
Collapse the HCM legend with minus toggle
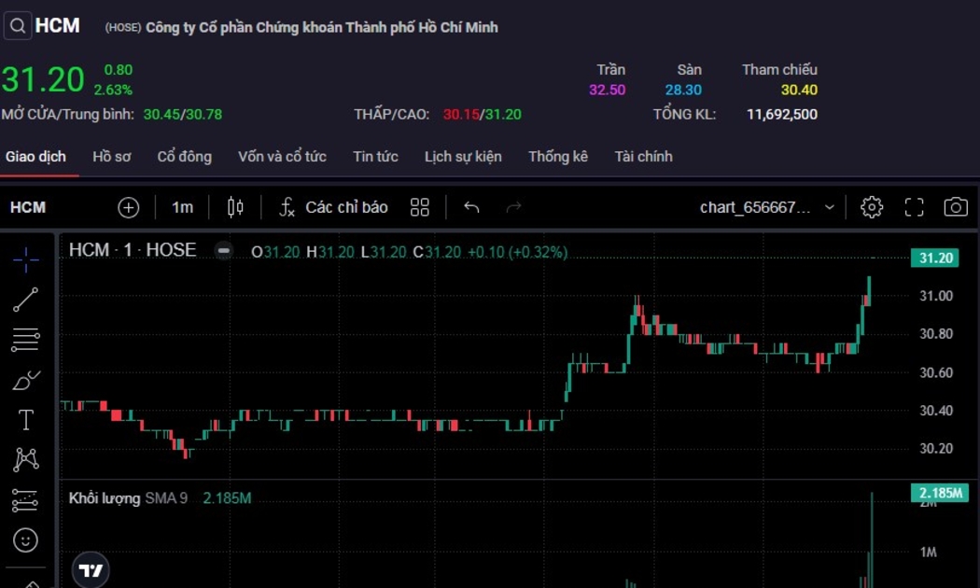click(x=224, y=250)
